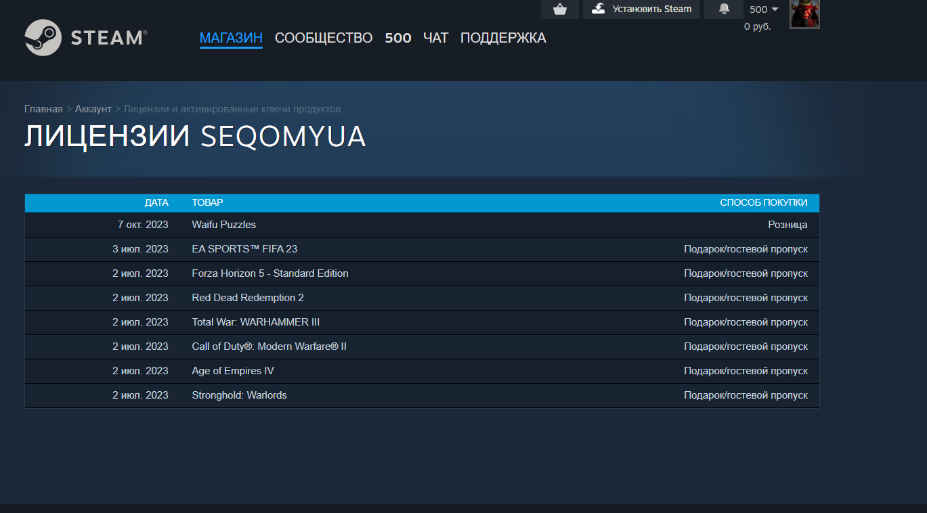927x513 pixels.
Task: Click the Steam logo in the header
Action: click(85, 37)
